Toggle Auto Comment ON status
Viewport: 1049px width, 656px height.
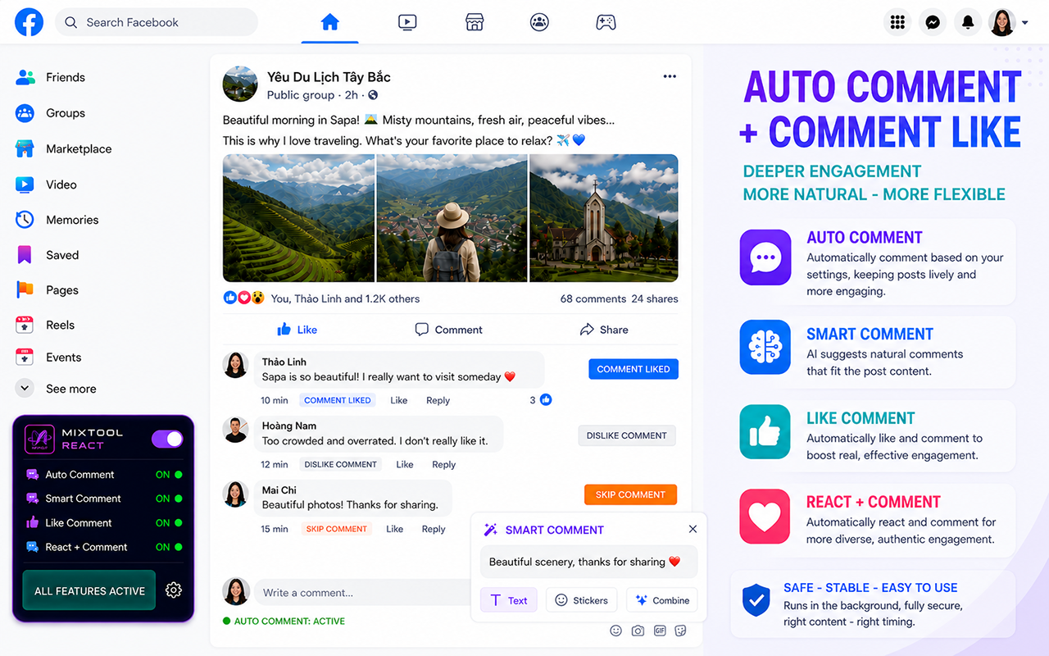[x=169, y=475]
